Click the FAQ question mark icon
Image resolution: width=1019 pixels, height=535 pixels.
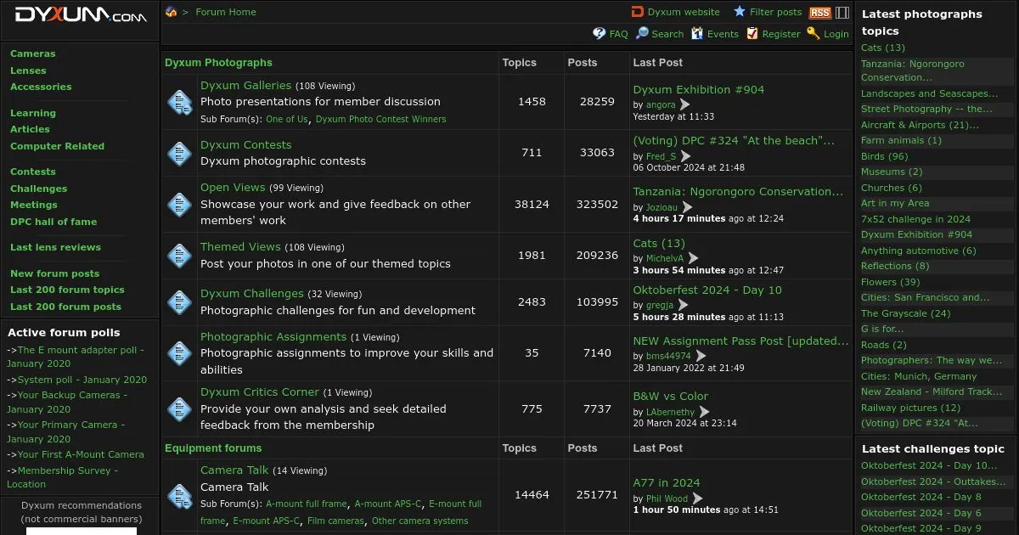(600, 33)
